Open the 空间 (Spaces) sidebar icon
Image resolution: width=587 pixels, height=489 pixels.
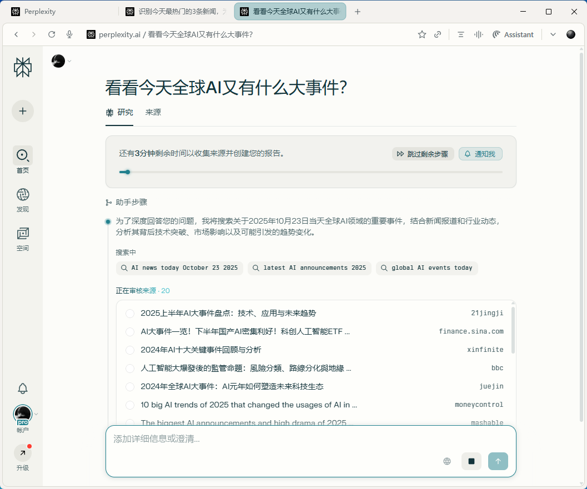tap(23, 234)
